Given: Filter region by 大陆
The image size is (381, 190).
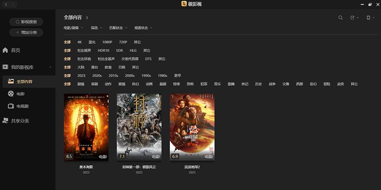Looking at the screenshot, I should [81, 67].
